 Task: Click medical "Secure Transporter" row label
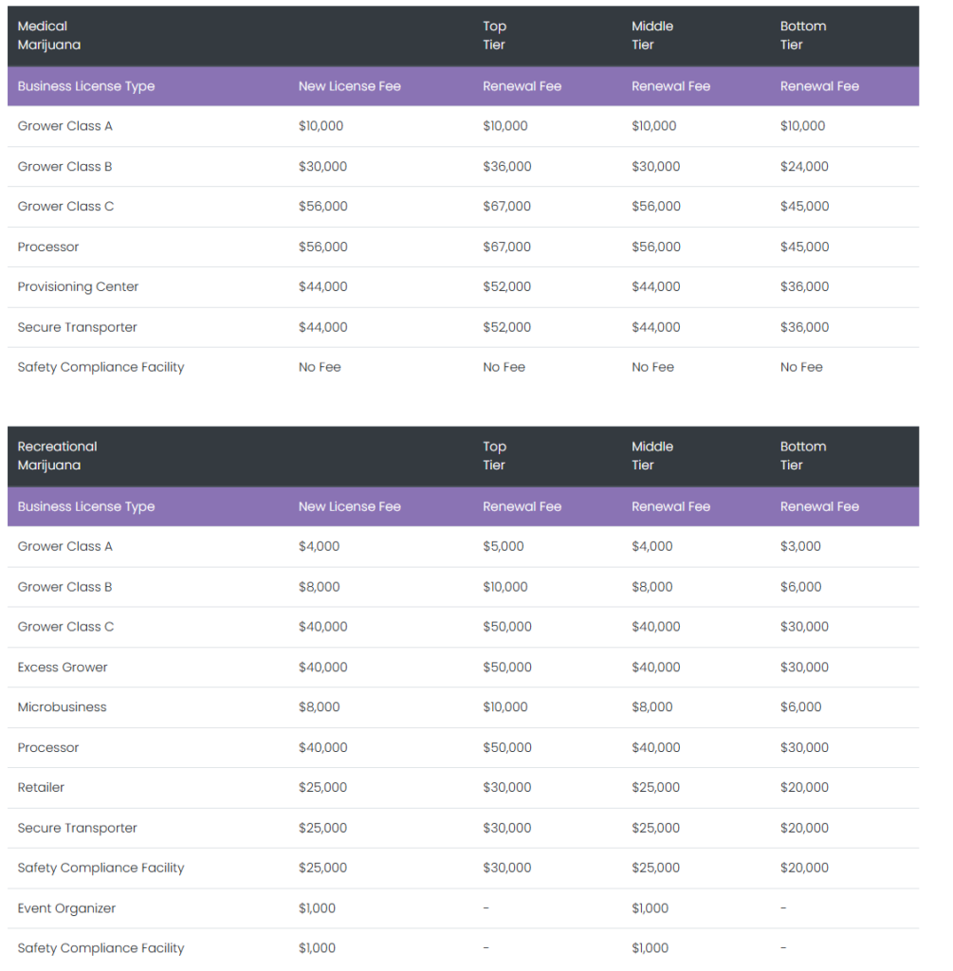[x=77, y=327]
